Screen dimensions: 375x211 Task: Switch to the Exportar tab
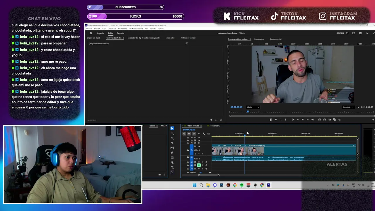[x=120, y=33]
